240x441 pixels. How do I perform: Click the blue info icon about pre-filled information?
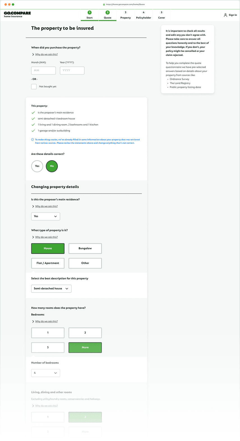pyautogui.click(x=32, y=140)
